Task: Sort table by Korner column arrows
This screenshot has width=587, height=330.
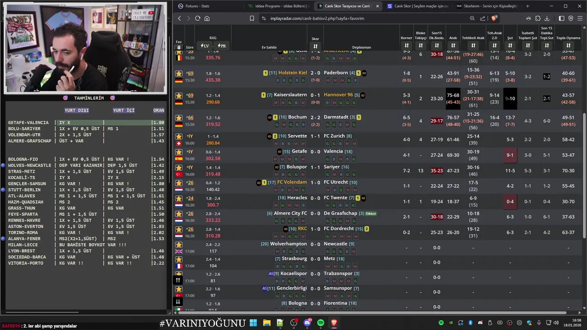Action: [x=406, y=45]
